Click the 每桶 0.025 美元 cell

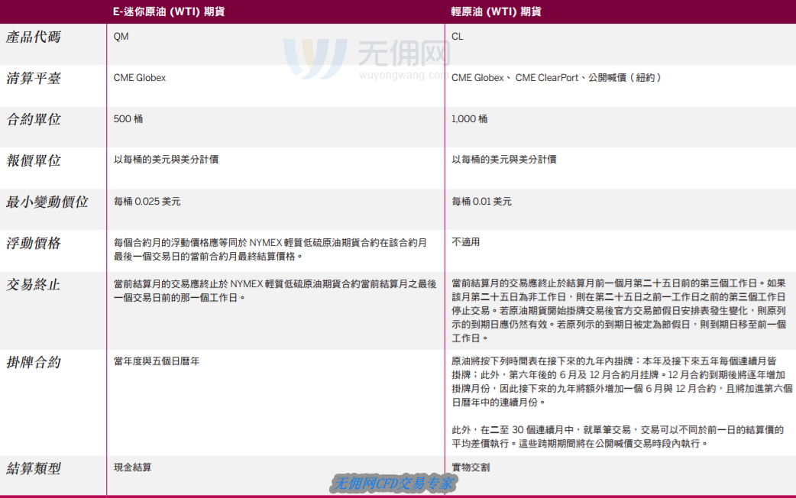point(147,202)
